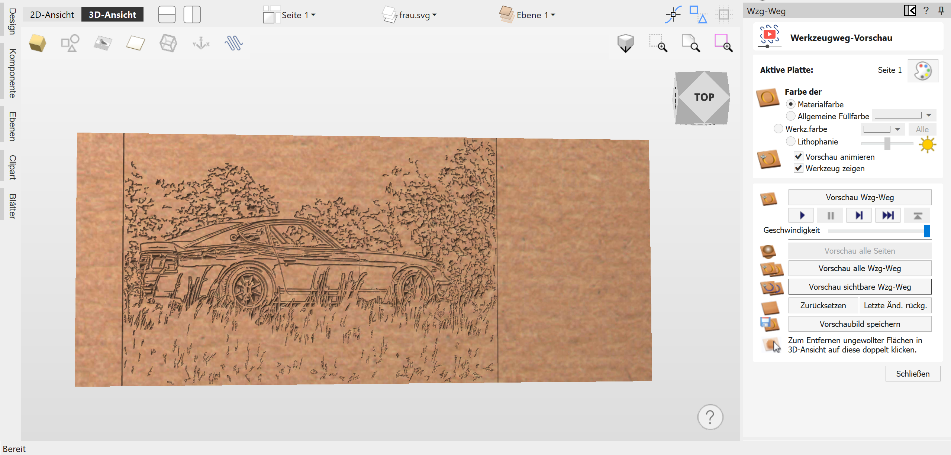Click Vorschau alle Wzg-Weg button
Image resolution: width=951 pixels, height=455 pixels.
(860, 268)
